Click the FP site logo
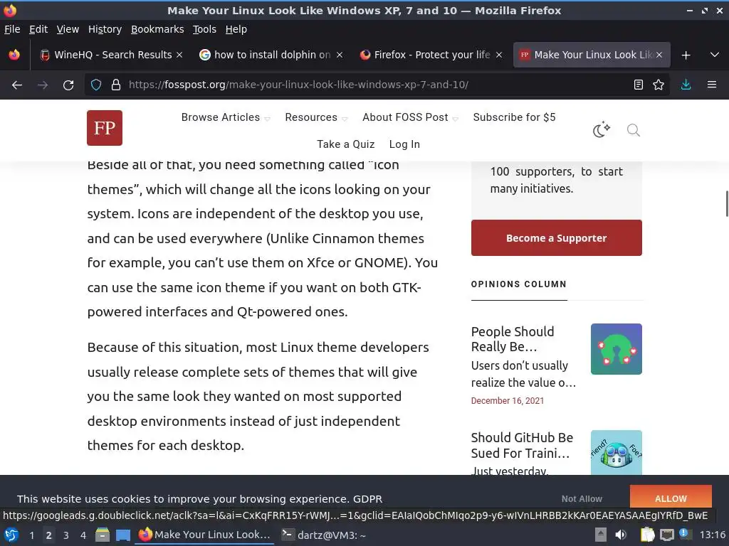This screenshot has height=546, width=729. (105, 128)
